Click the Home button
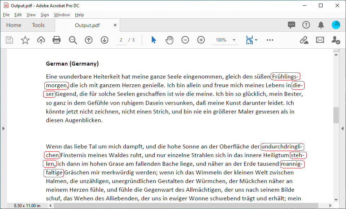Image resolution: width=346 pixels, height=209 pixels. 14,25
